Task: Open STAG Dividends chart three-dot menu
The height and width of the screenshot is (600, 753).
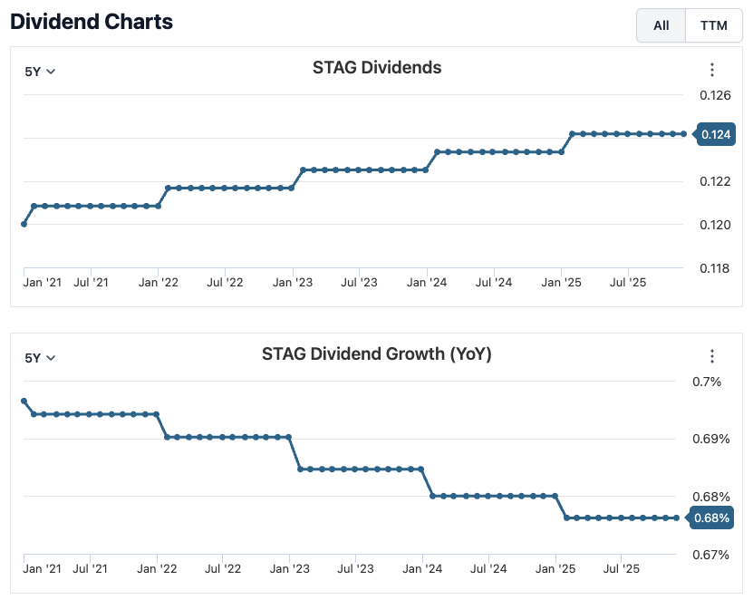Action: tap(711, 70)
